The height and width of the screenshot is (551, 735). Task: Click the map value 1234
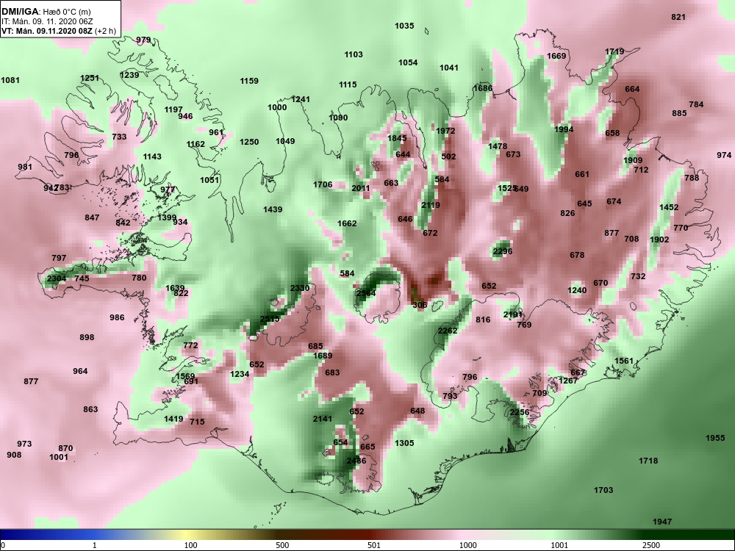[240, 373]
